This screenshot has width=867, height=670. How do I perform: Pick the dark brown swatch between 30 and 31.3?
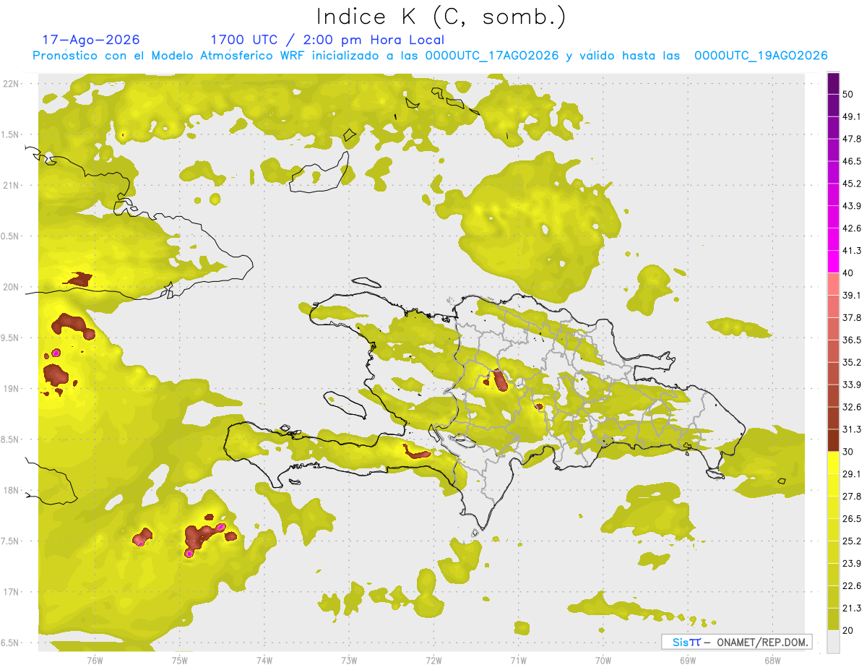[x=833, y=440]
